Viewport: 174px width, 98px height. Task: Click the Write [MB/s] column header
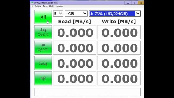pyautogui.click(x=119, y=22)
